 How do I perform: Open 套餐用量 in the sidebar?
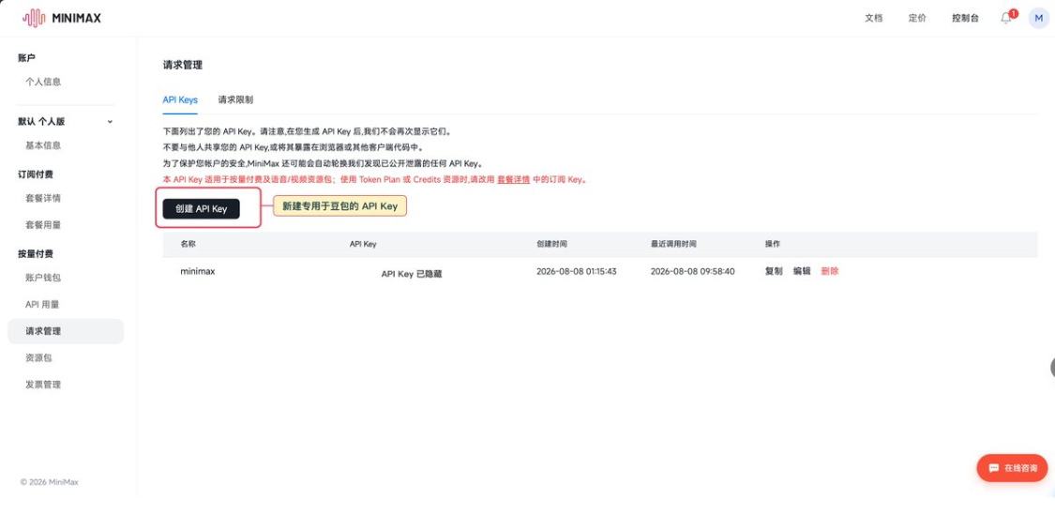[43, 225]
